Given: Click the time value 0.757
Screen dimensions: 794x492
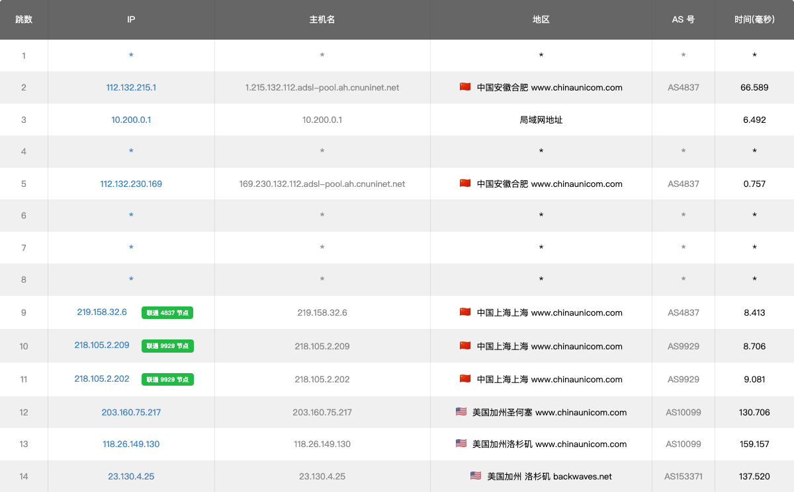Looking at the screenshot, I should pyautogui.click(x=754, y=184).
